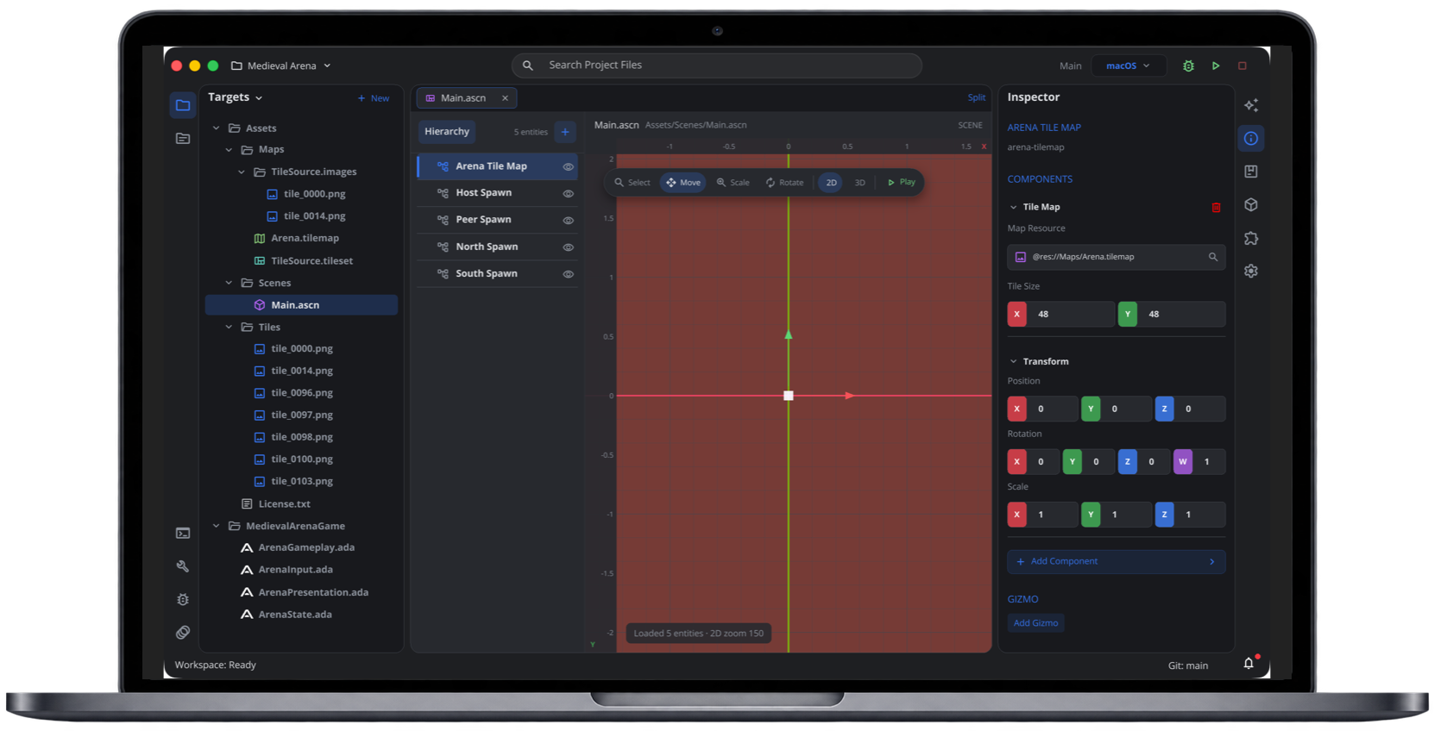The height and width of the screenshot is (731, 1434).
Task: Open the Targets panel dropdown
Action: pos(235,97)
